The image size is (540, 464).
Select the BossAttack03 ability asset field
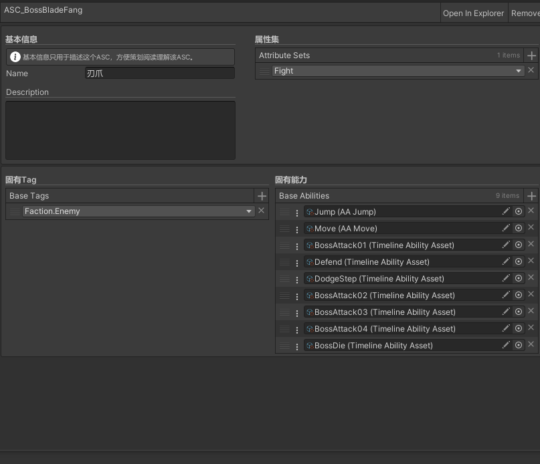[401, 312]
